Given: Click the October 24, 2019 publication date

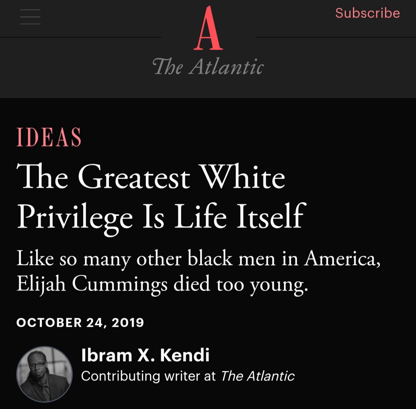Looking at the screenshot, I should (80, 323).
